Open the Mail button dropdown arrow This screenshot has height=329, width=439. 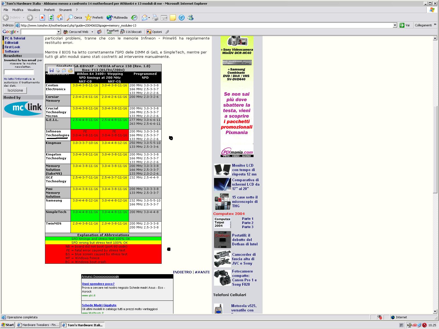[x=149, y=18]
